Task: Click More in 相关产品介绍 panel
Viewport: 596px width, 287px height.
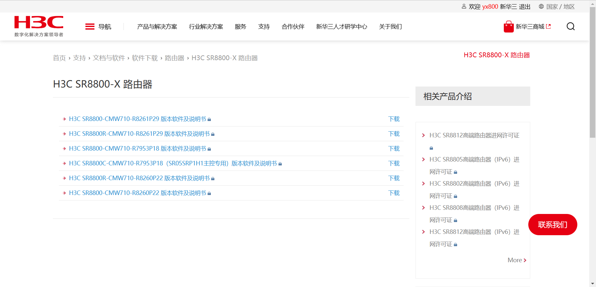Action: [x=515, y=260]
